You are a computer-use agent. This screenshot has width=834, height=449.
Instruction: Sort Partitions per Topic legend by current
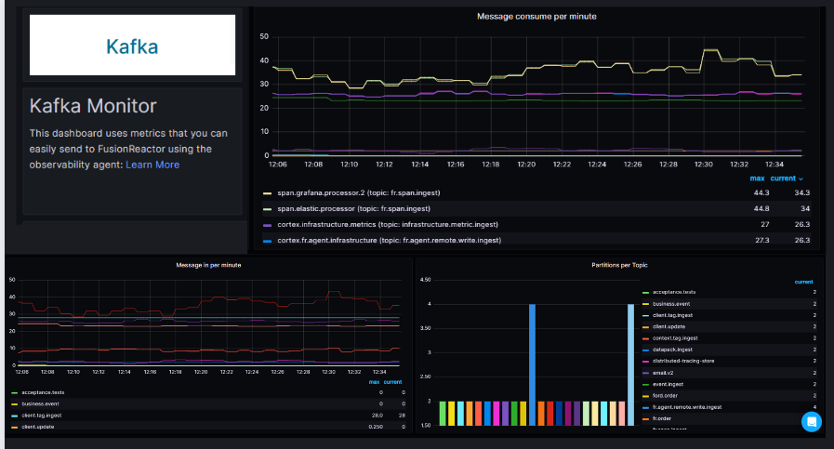[803, 282]
